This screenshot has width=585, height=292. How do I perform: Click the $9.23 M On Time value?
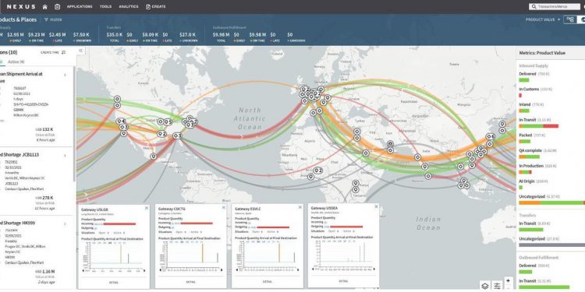click(x=36, y=34)
